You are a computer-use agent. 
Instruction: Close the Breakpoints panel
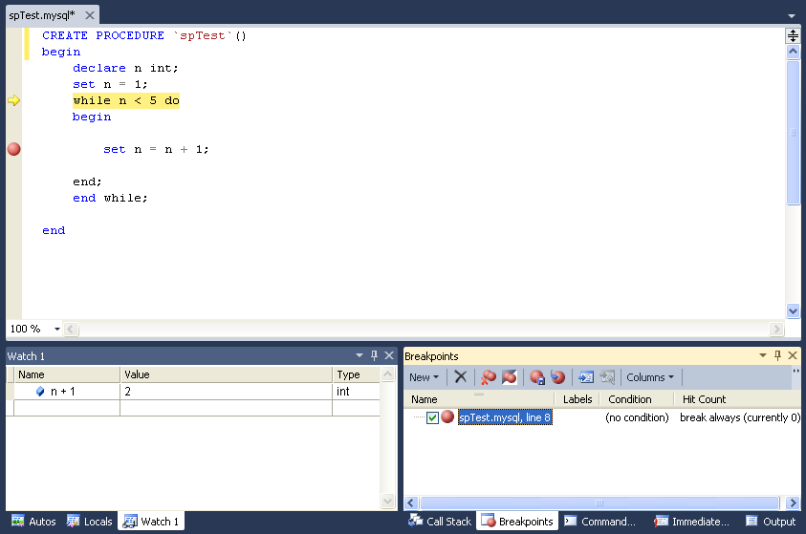pos(793,355)
